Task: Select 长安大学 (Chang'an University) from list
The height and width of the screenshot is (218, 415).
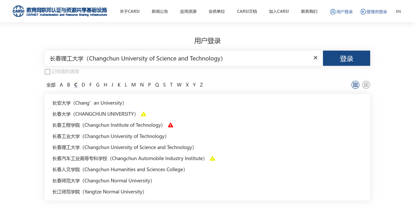Action: [x=88, y=103]
